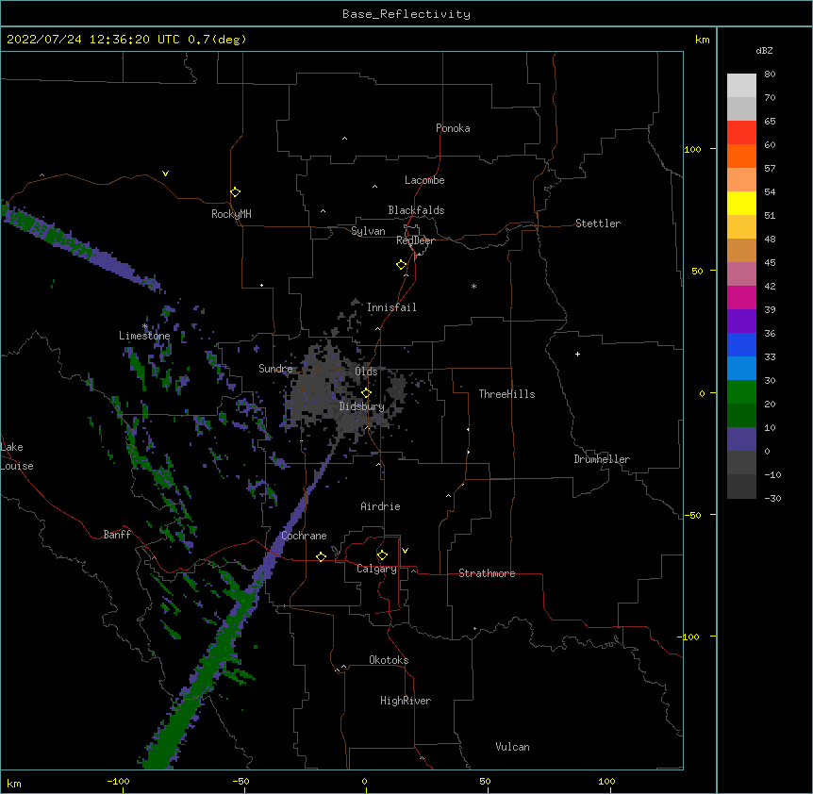Pick the red 60-65 dBZ legend swatch

[741, 133]
